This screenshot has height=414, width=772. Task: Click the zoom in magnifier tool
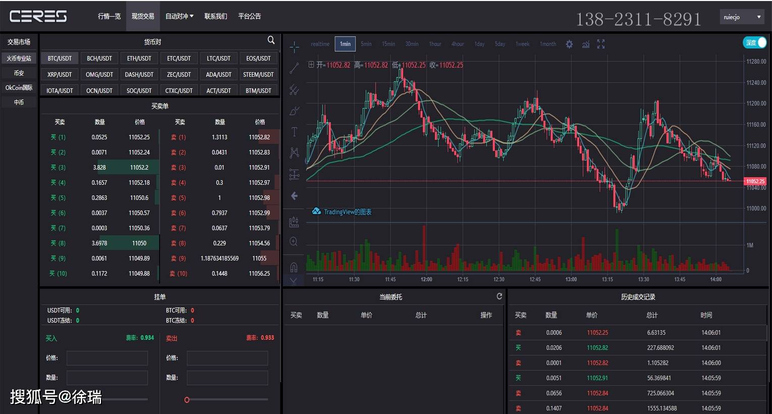294,242
